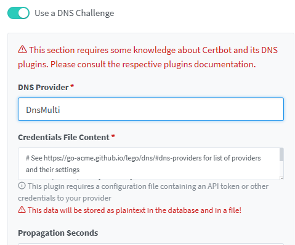Click inside the Credentials File Content textarea
The image size is (295, 245).
coord(148,164)
